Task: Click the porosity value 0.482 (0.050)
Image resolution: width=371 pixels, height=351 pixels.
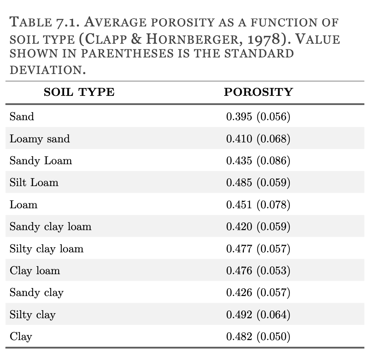Action: point(258,337)
